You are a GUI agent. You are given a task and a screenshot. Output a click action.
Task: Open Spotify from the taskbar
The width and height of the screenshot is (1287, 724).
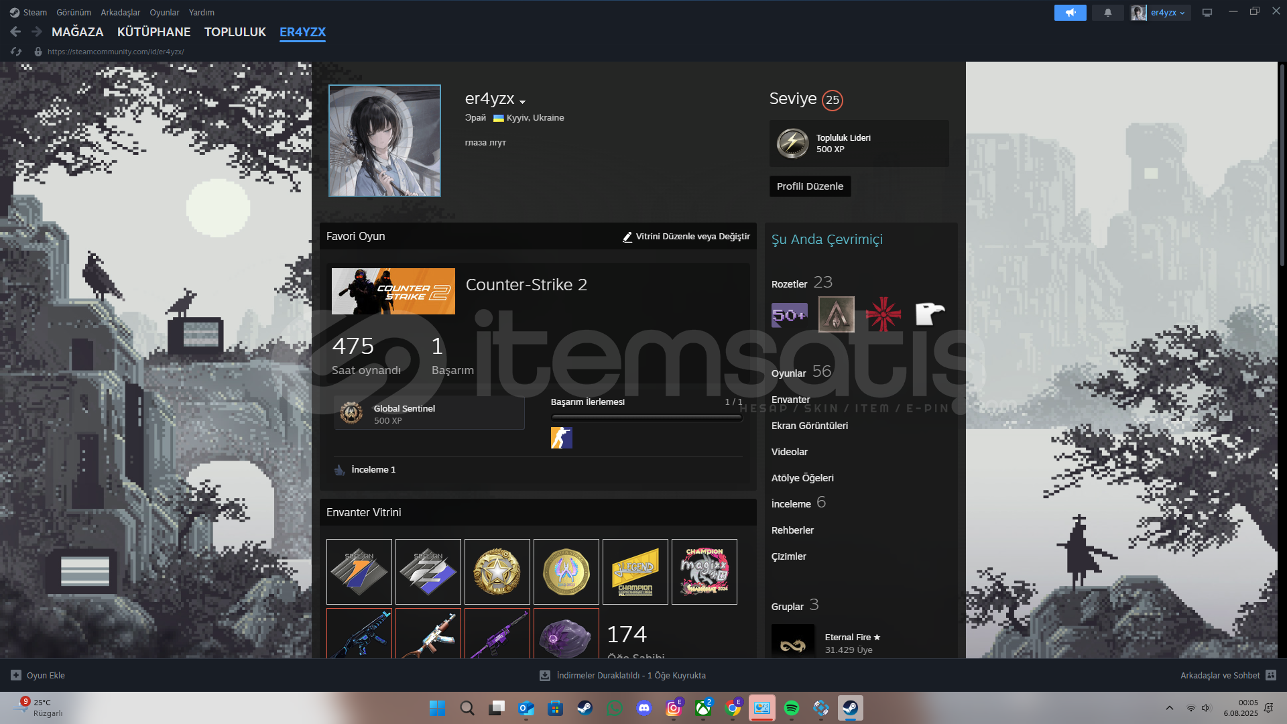[792, 708]
